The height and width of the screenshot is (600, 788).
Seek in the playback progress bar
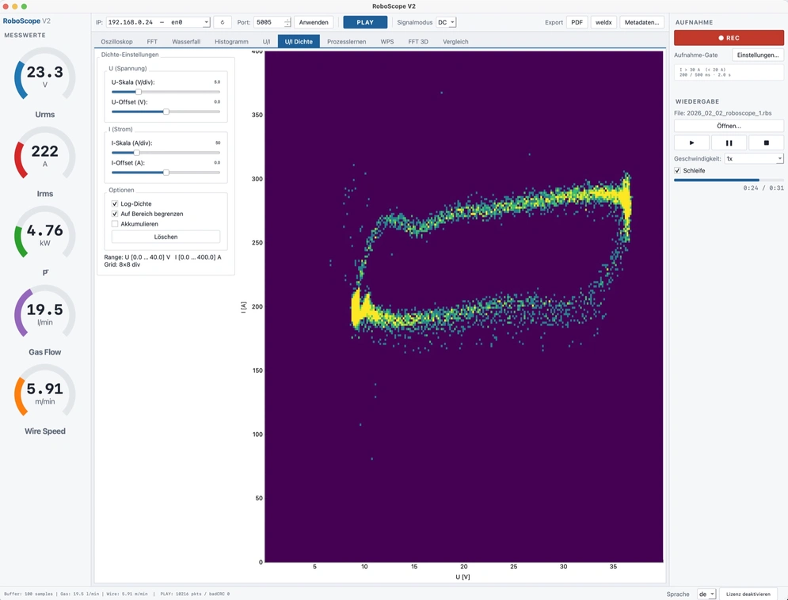729,180
